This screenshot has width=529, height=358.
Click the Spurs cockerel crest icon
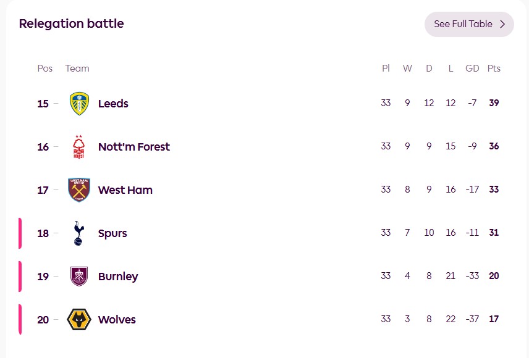click(x=79, y=233)
